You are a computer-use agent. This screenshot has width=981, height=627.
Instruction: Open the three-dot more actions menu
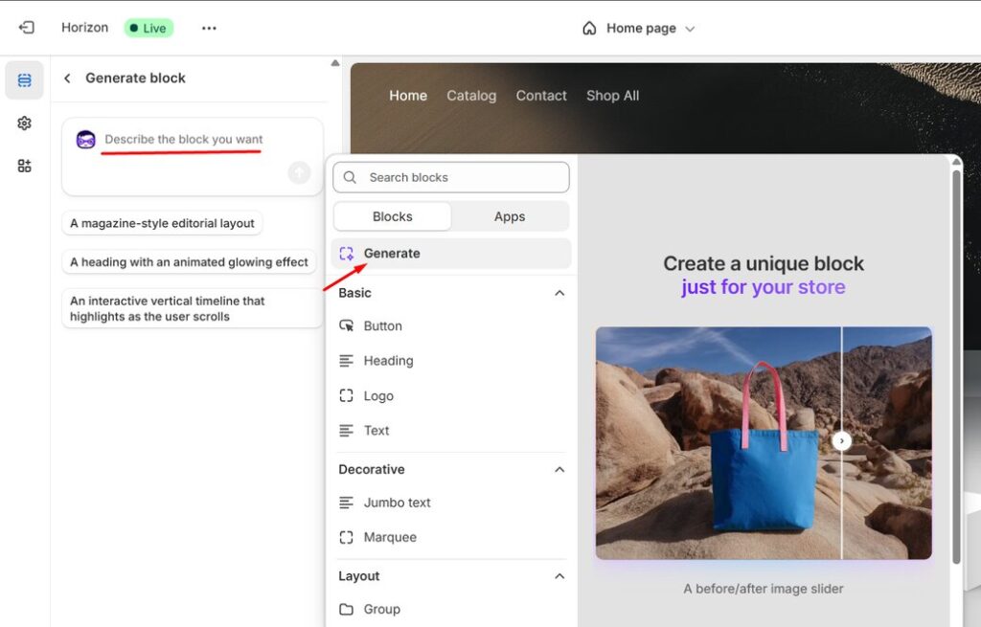pos(209,28)
